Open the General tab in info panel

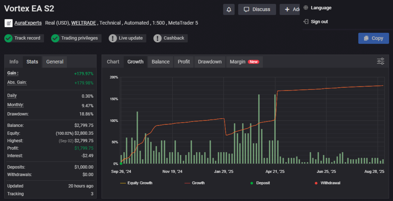[x=55, y=62]
